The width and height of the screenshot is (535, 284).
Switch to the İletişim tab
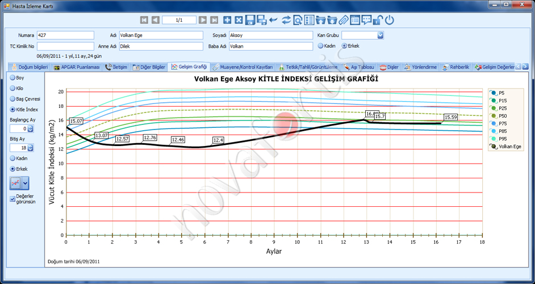[116, 67]
